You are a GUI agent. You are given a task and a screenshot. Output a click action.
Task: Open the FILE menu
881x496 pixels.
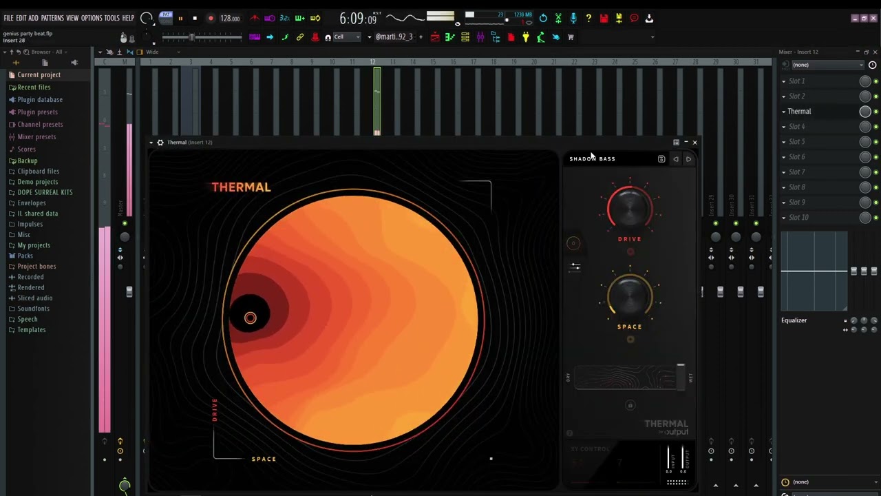click(8, 18)
